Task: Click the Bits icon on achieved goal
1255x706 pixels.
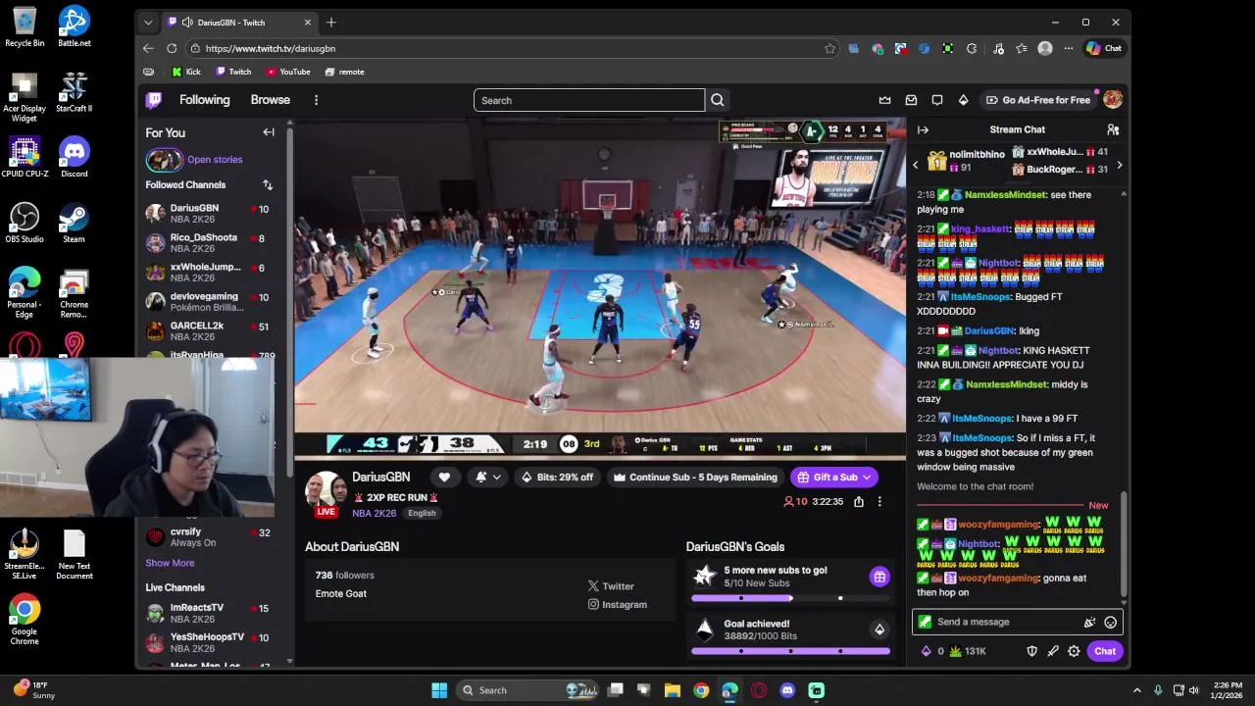Action: click(x=879, y=630)
